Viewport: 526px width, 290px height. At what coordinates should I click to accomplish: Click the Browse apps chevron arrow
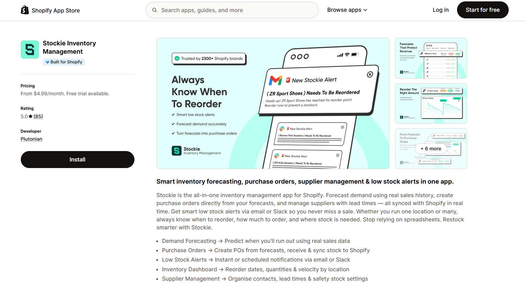pyautogui.click(x=365, y=10)
